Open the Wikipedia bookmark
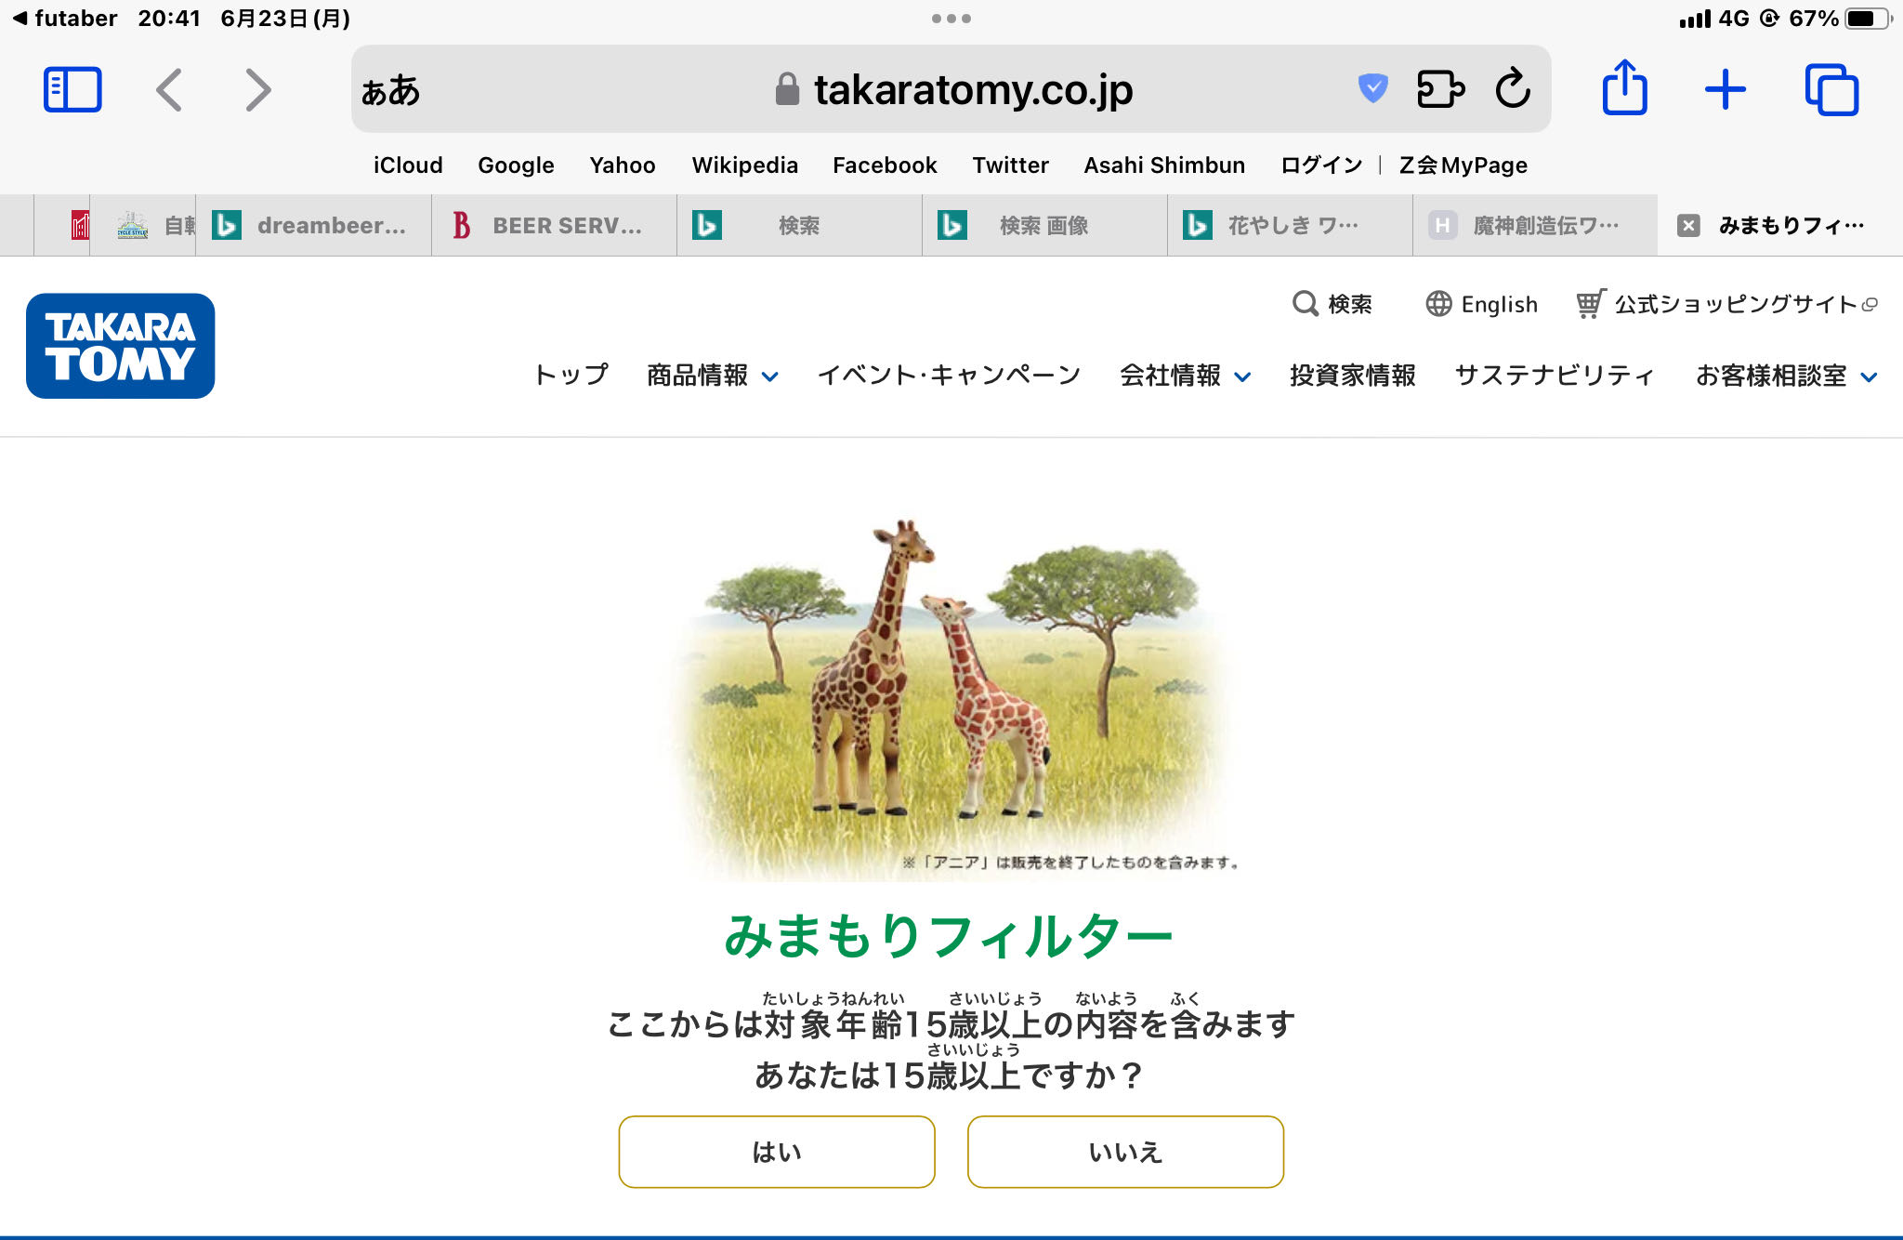 tap(744, 165)
